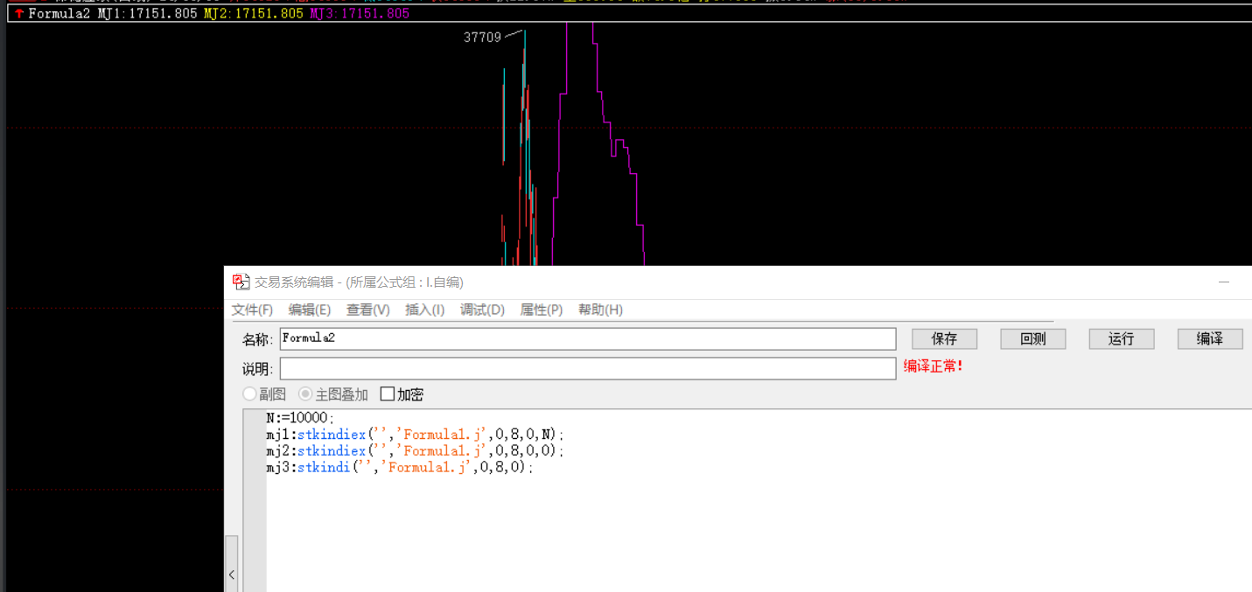Image resolution: width=1252 pixels, height=592 pixels.
Task: Click the 运行 button
Action: click(1122, 338)
